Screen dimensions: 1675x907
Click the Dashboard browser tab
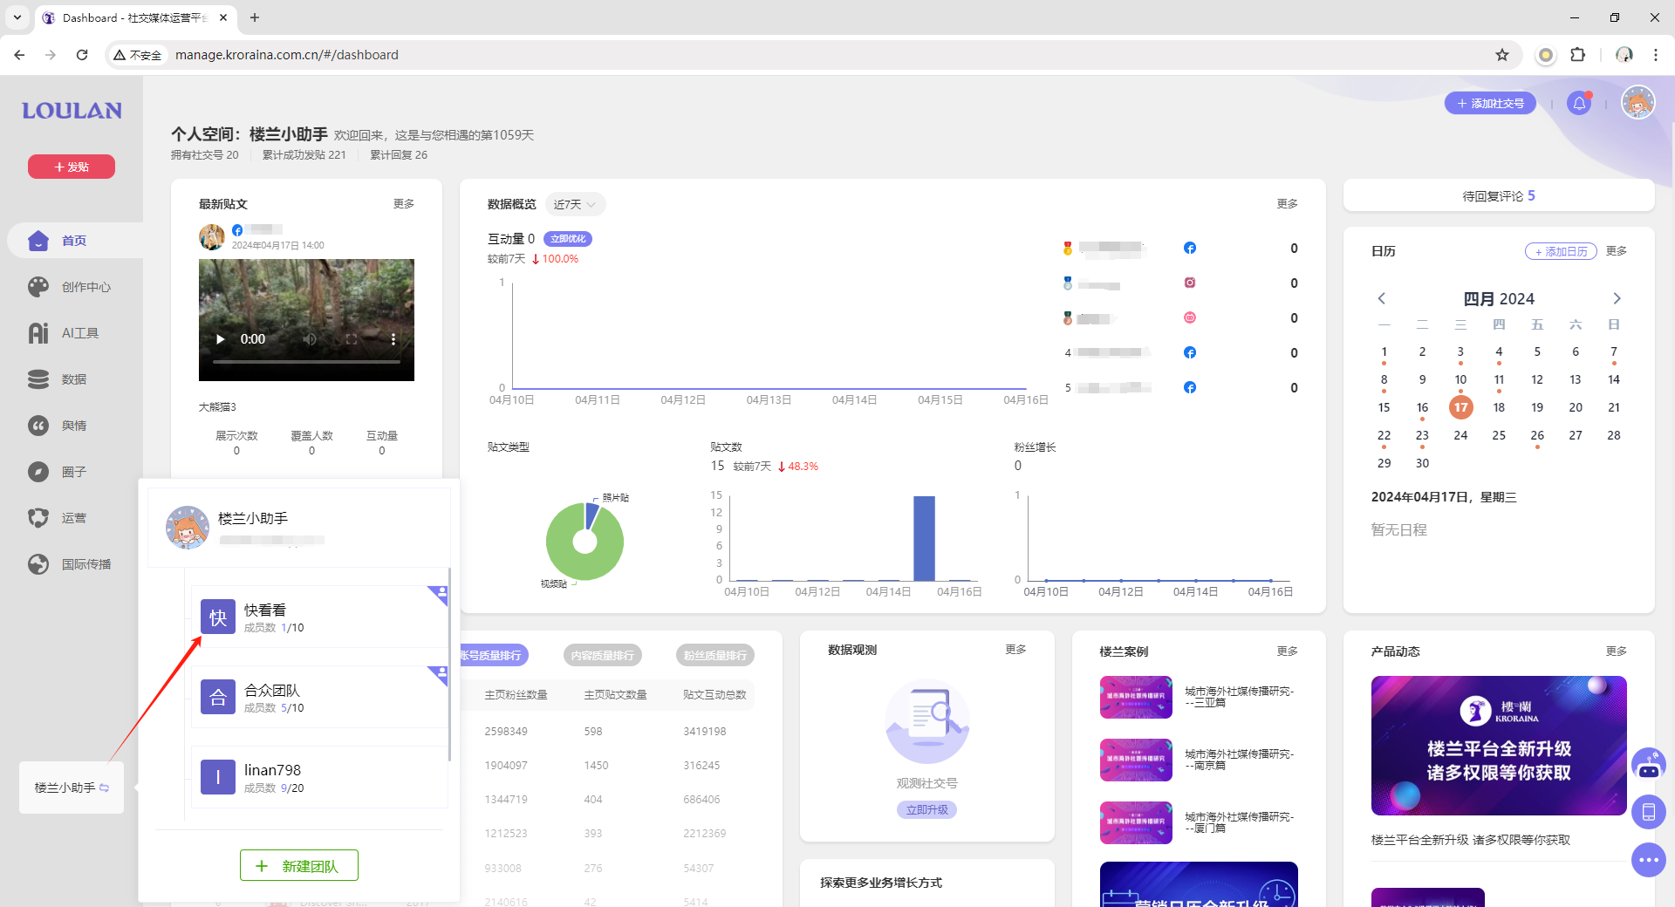click(x=135, y=17)
